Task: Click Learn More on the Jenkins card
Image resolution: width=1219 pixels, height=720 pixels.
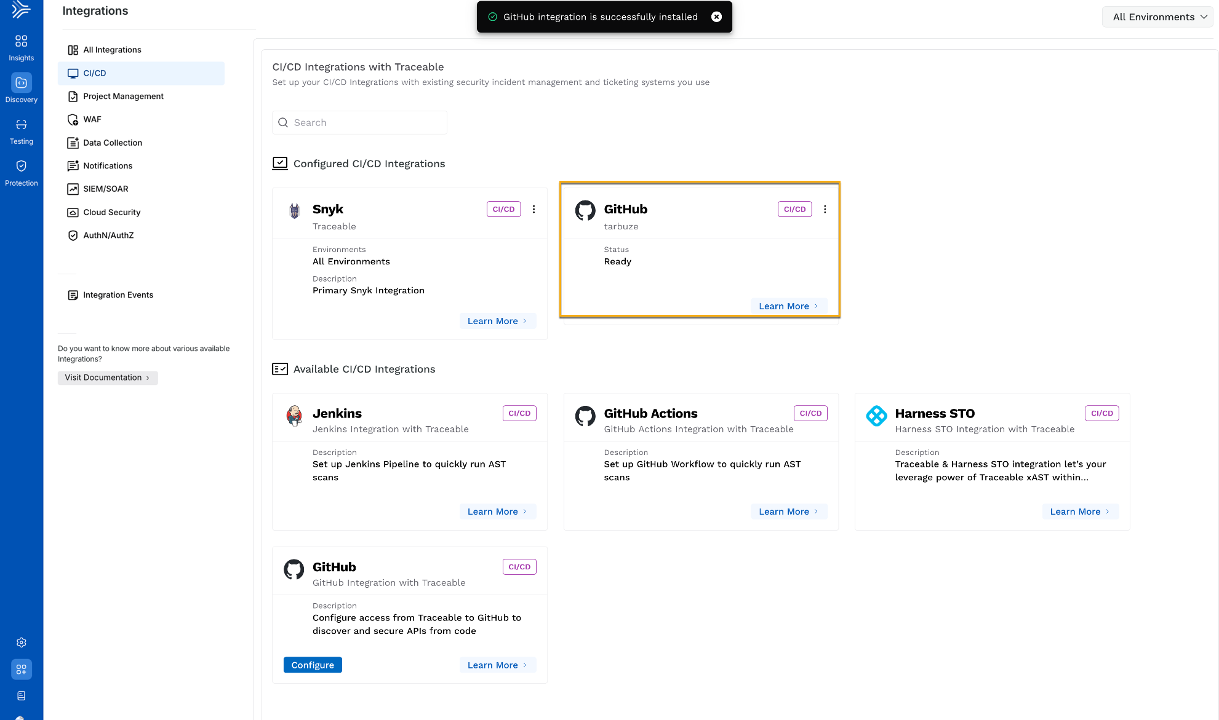Action: pos(497,512)
